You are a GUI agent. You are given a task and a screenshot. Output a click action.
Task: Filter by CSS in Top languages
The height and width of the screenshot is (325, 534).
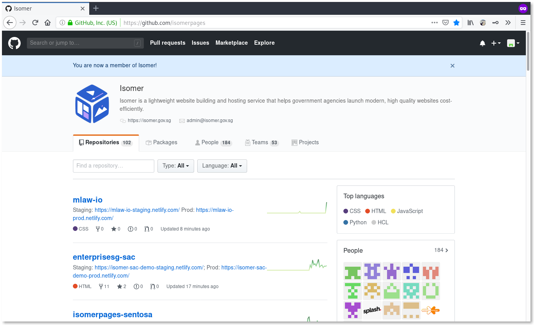(352, 211)
